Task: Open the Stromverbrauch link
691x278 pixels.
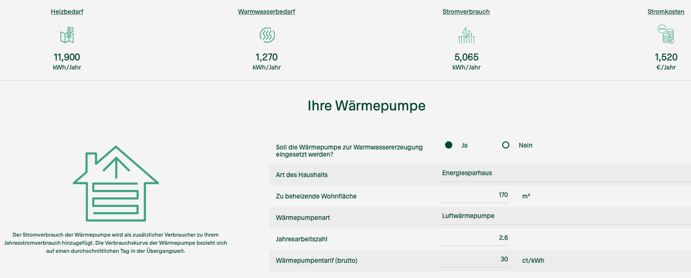Action: tap(466, 11)
